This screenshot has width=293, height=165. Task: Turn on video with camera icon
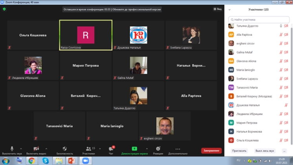36,149
